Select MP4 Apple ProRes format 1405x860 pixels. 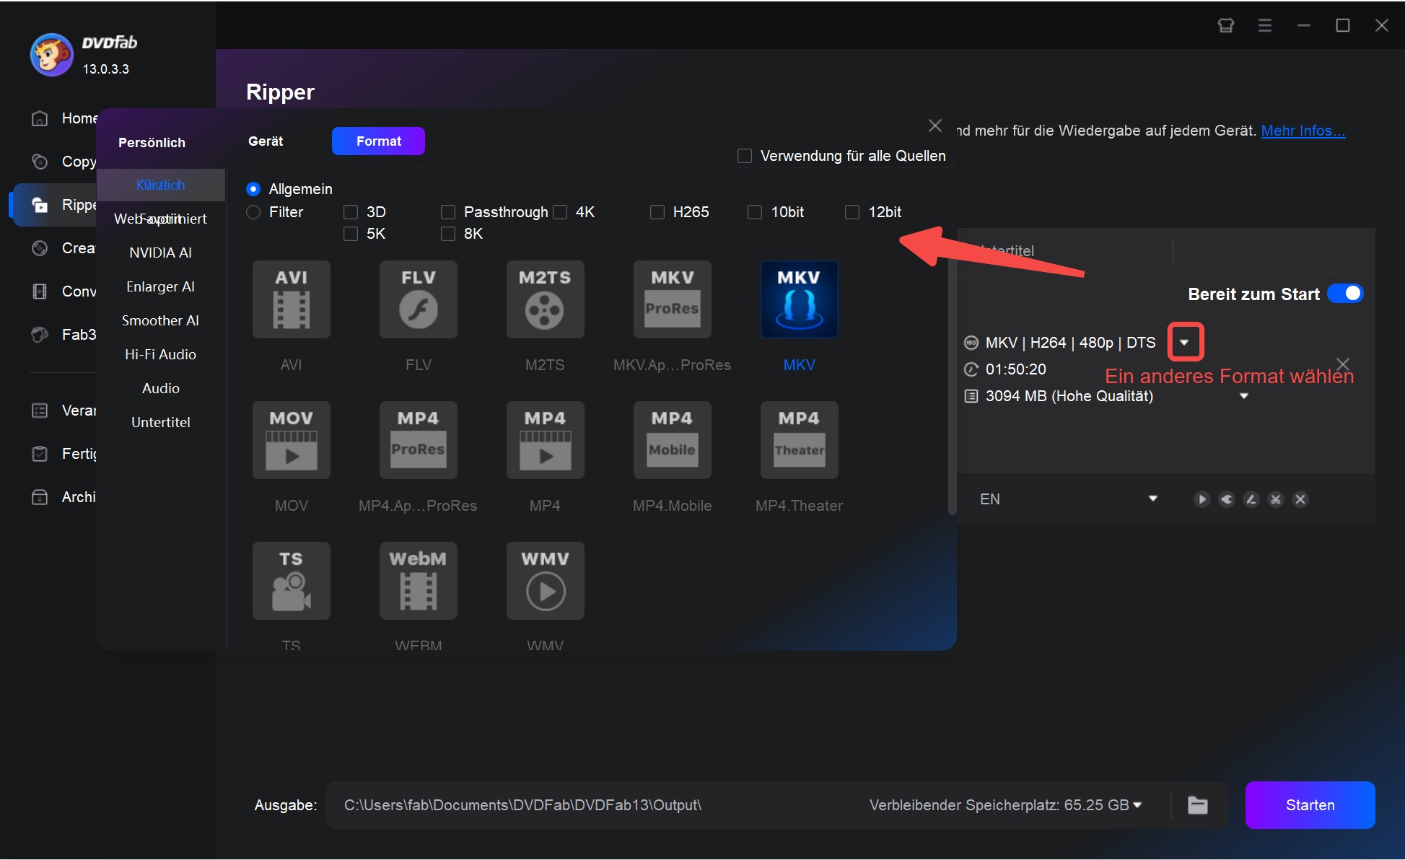(418, 440)
